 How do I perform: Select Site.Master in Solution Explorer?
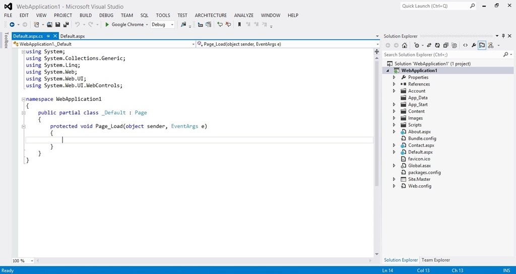pyautogui.click(x=419, y=179)
